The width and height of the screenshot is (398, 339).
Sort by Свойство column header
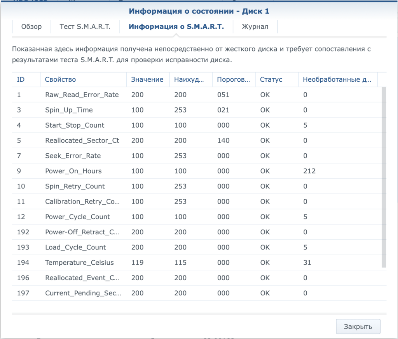83,79
